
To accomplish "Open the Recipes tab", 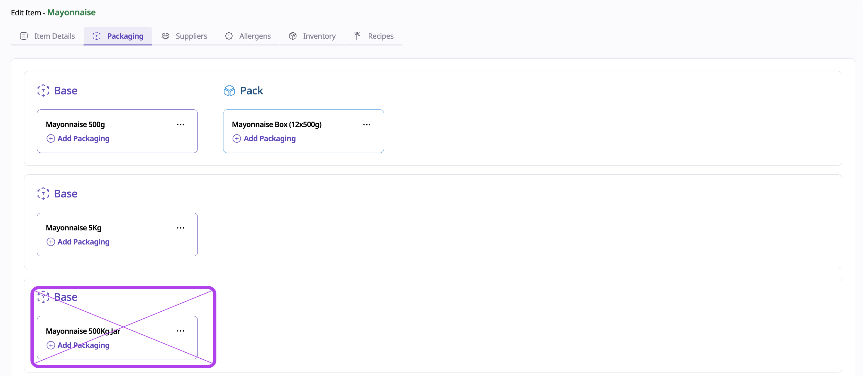I will tap(380, 36).
